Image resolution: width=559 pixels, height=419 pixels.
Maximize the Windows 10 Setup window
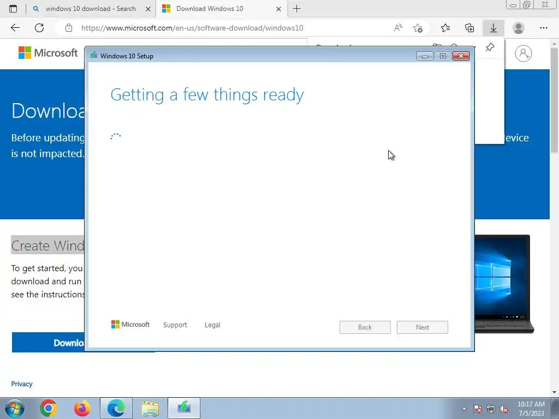pos(443,56)
